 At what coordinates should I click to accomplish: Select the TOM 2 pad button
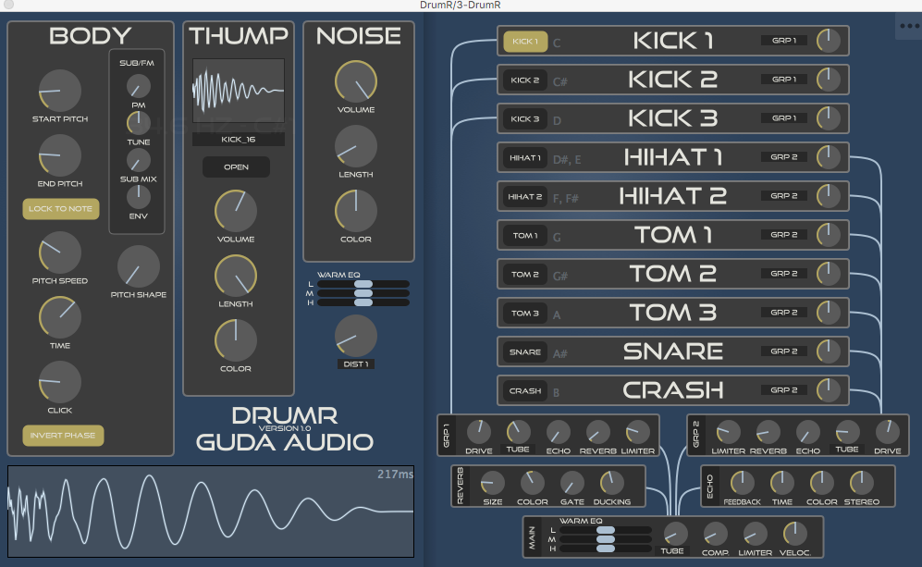(x=525, y=274)
